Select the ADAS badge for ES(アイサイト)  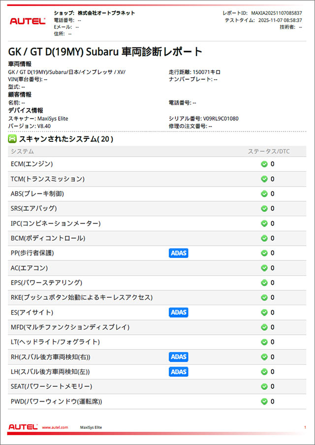[179, 313]
